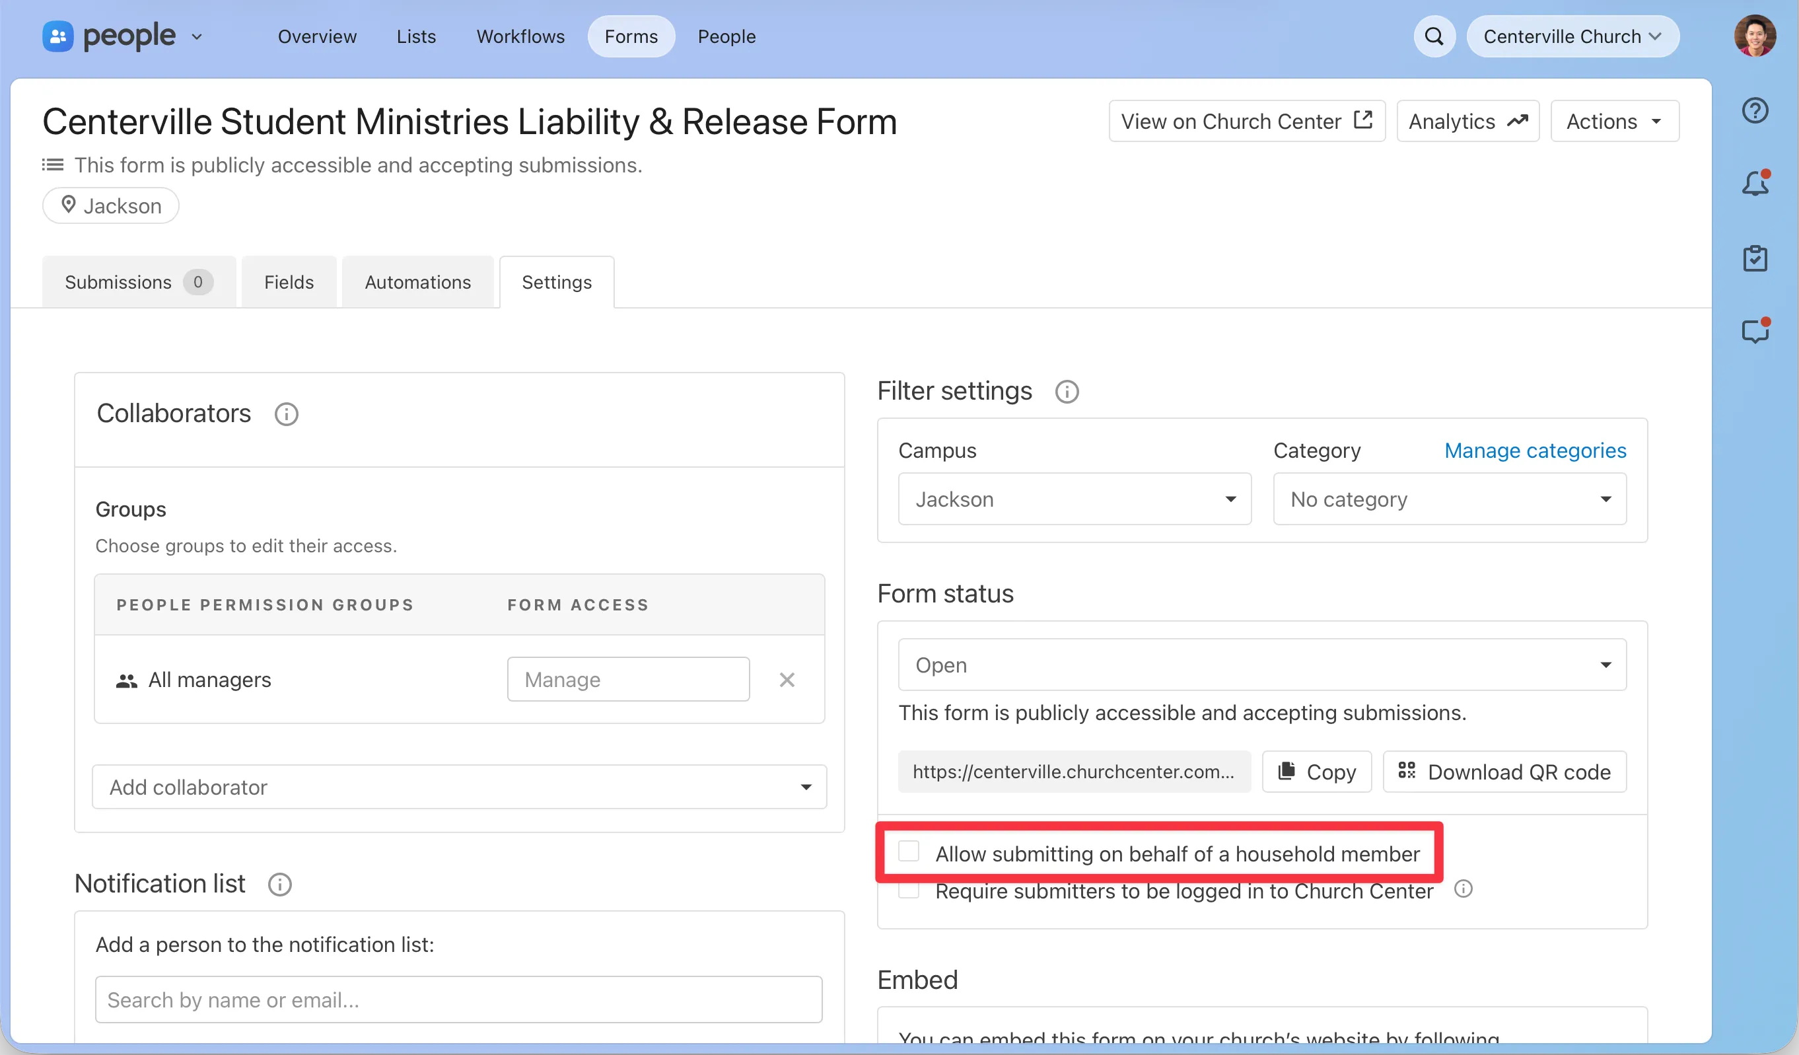
Task: Open the Manage categories link
Action: click(x=1535, y=451)
